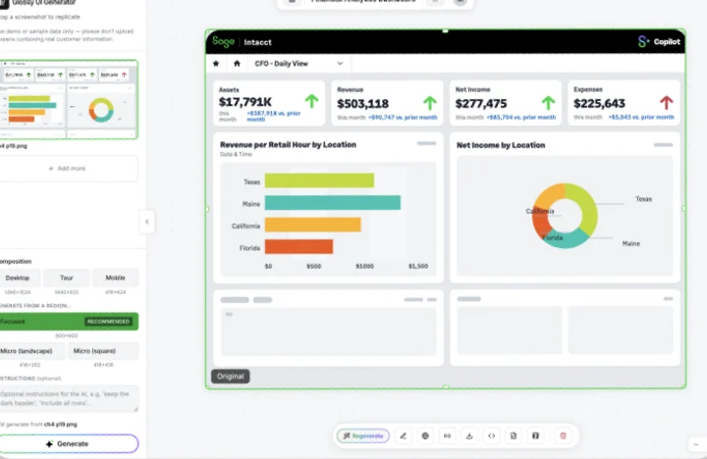
Task: Click the $277,475 net income value
Action: [x=481, y=104]
